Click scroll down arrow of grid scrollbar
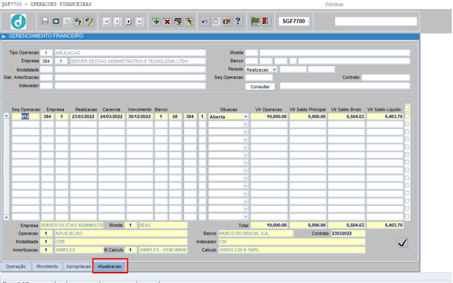 point(6,218)
